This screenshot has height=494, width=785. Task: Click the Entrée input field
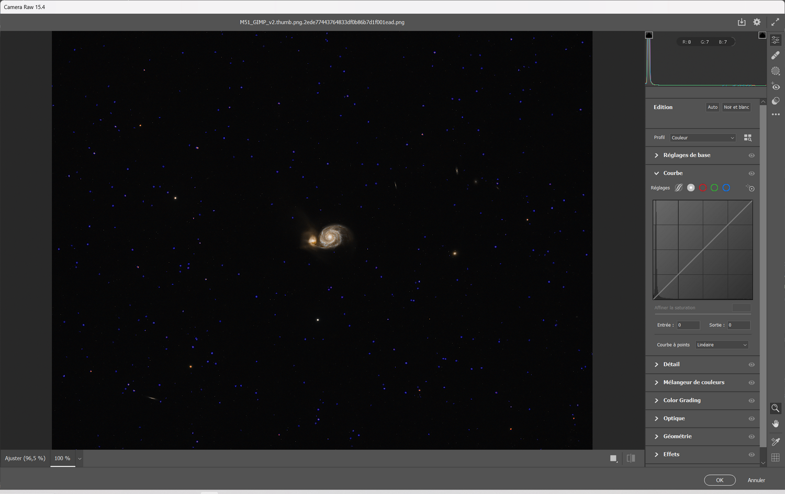[x=688, y=325]
